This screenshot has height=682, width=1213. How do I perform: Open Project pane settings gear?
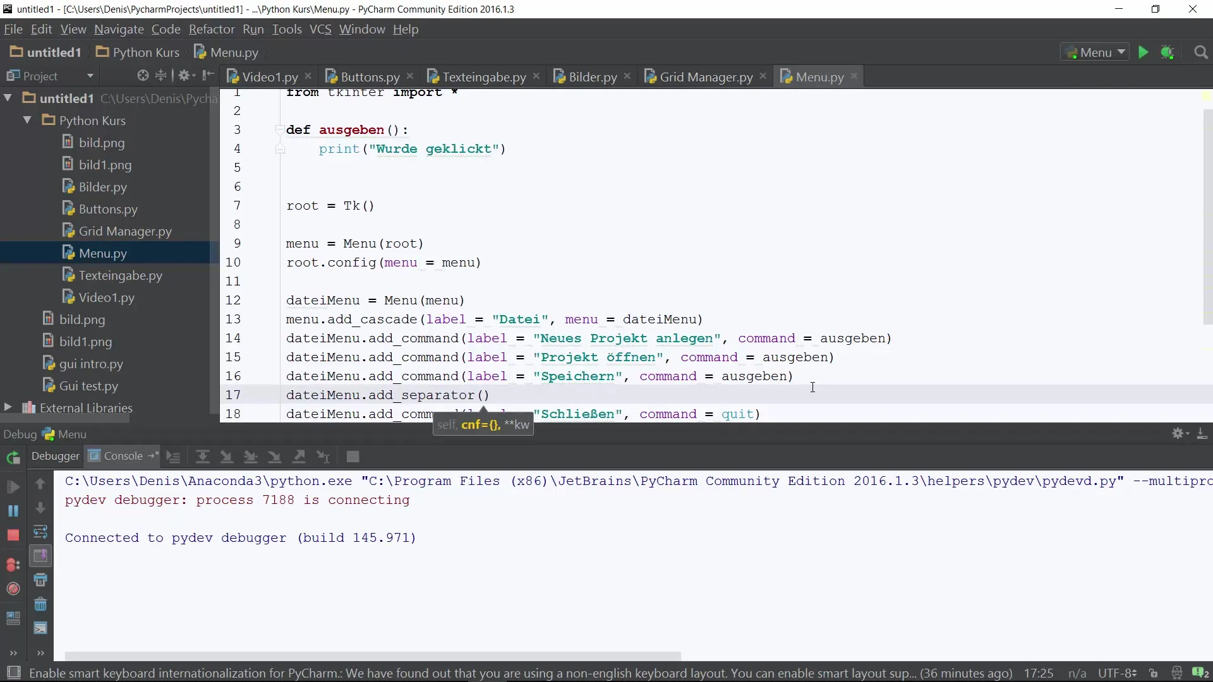click(x=185, y=76)
